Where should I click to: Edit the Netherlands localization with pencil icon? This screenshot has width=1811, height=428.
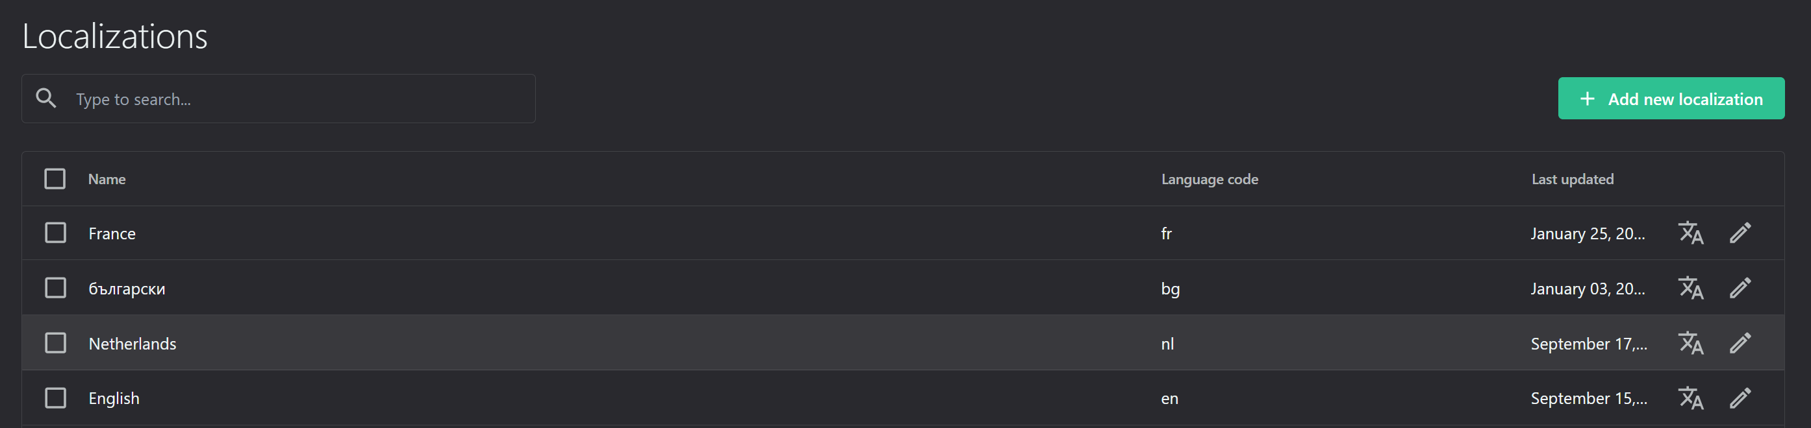click(x=1740, y=343)
